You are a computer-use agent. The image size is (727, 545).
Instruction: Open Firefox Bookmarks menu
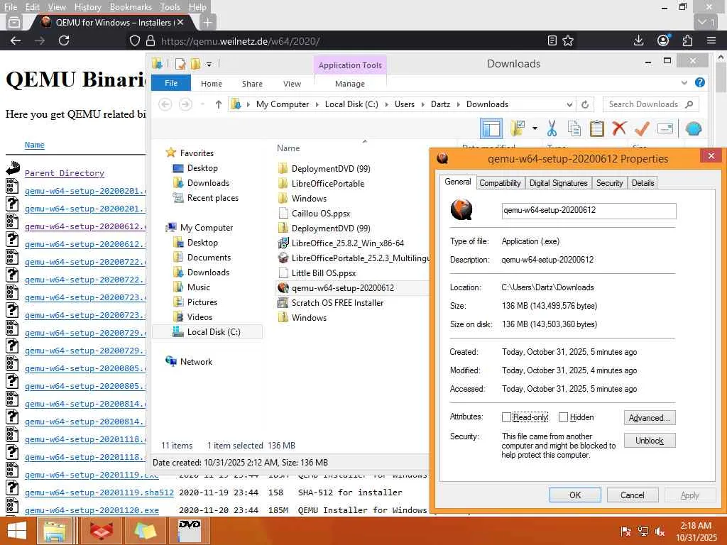coord(131,7)
